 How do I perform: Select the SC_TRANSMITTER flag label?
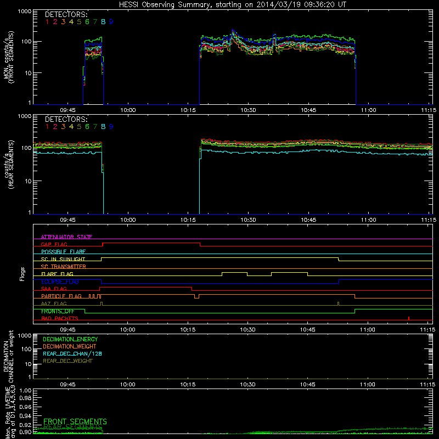point(64,266)
